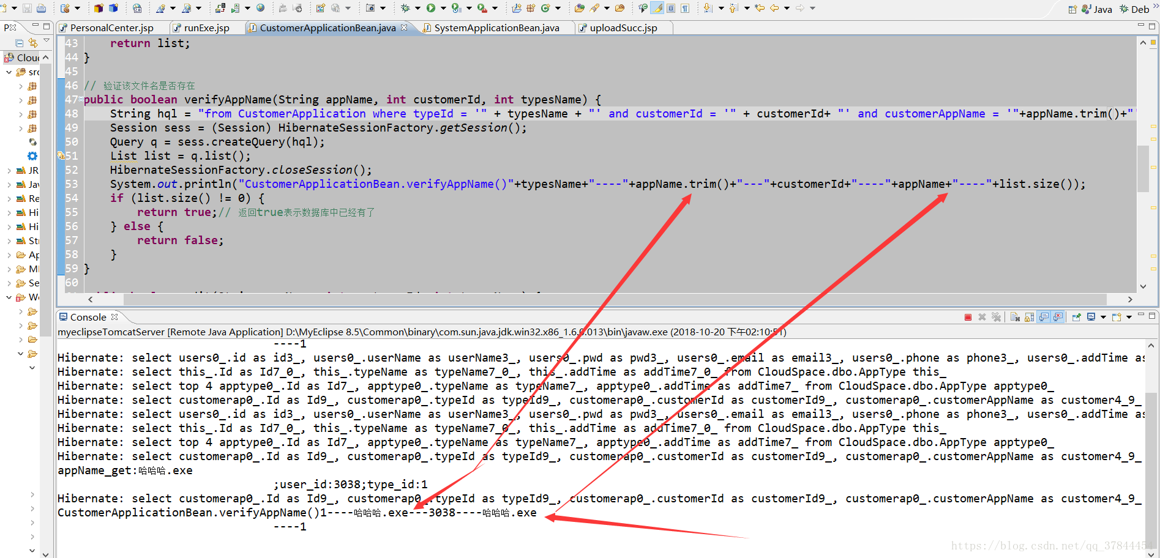Click Display Selected Console icon
Screen dimensions: 1160x558
click(1091, 317)
